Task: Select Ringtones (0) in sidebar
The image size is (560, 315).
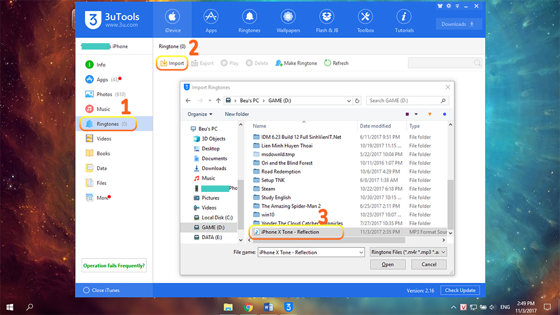Action: click(114, 124)
